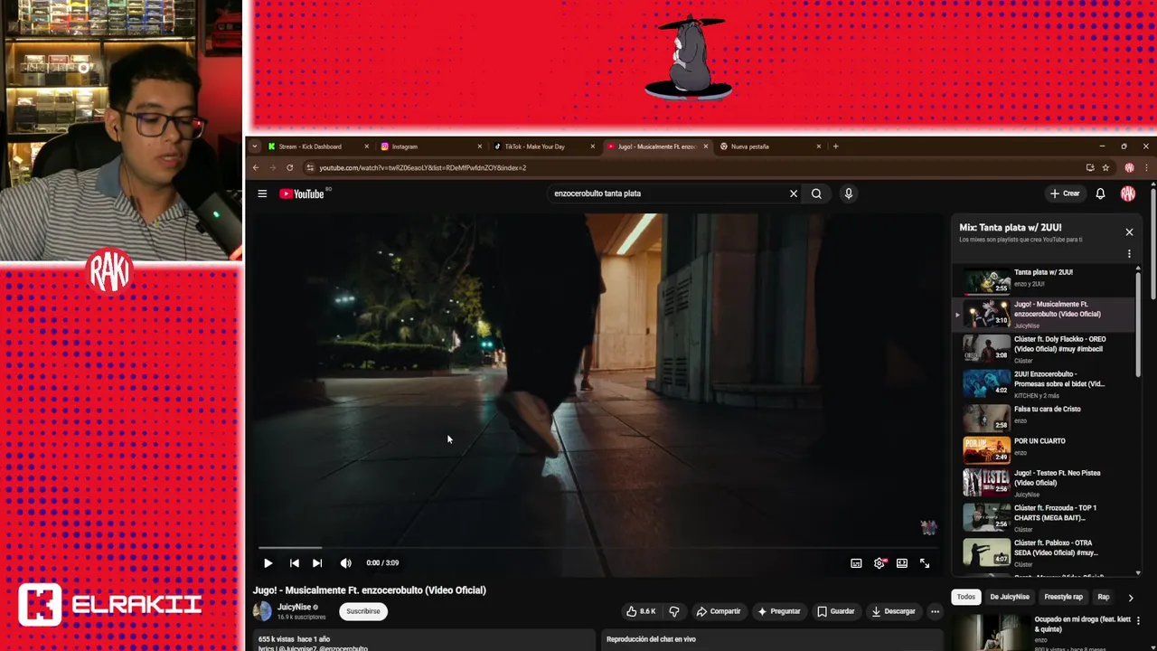Click the Preguntar button
The height and width of the screenshot is (651, 1157).
tap(779, 611)
